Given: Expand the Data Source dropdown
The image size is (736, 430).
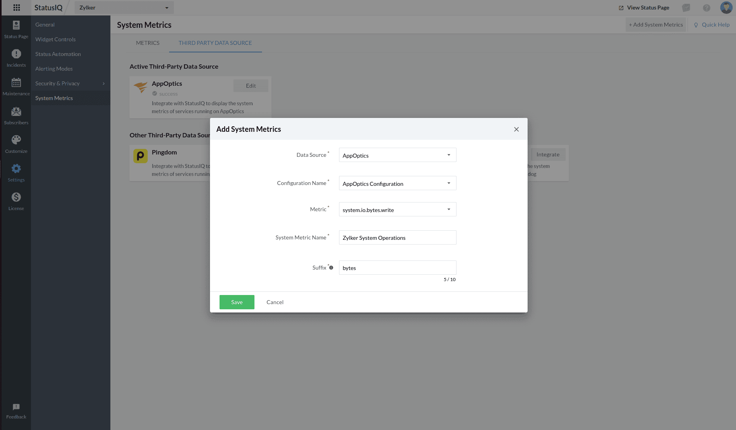Looking at the screenshot, I should [x=397, y=155].
